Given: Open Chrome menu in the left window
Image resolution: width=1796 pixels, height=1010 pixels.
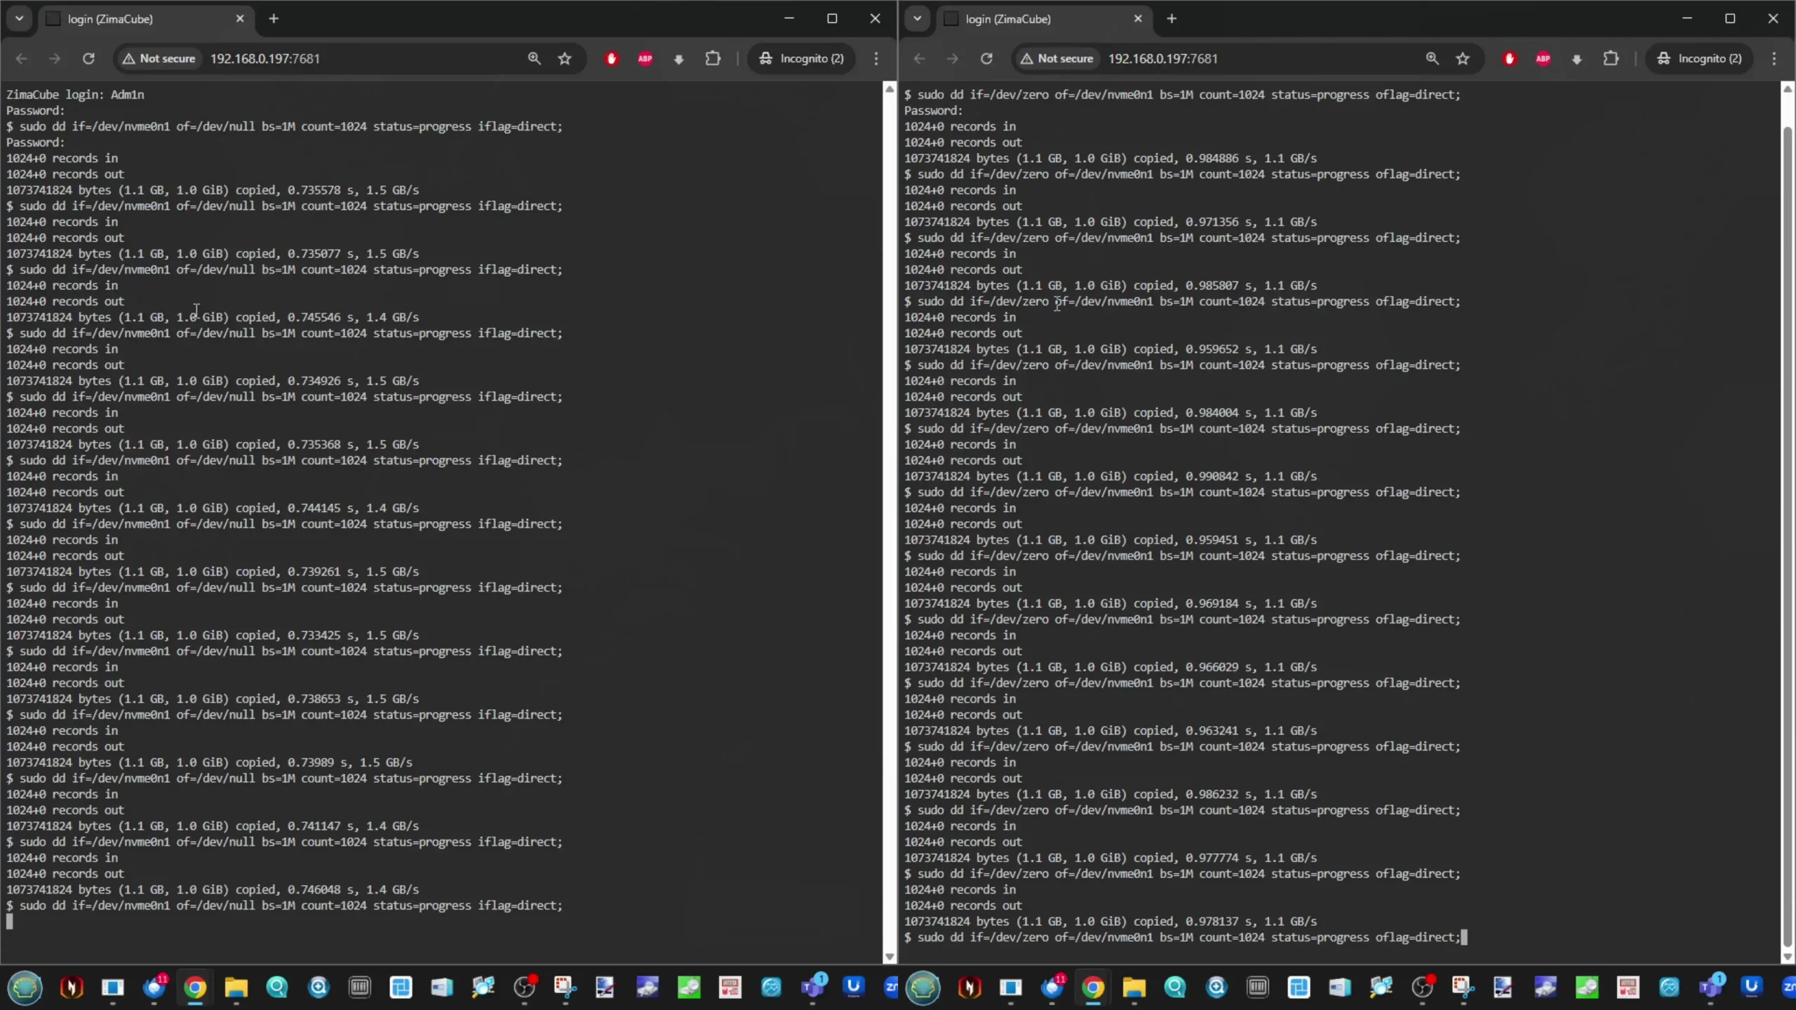Looking at the screenshot, I should tap(876, 58).
